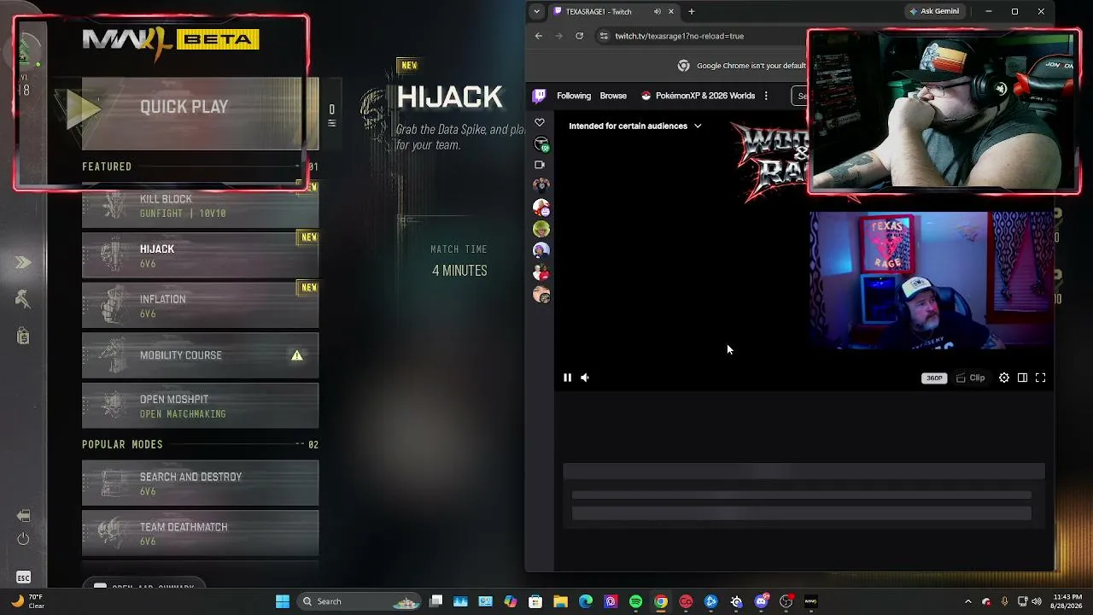1093x615 pixels.
Task: Enter fullscreen on the Twitch player
Action: 1040,378
